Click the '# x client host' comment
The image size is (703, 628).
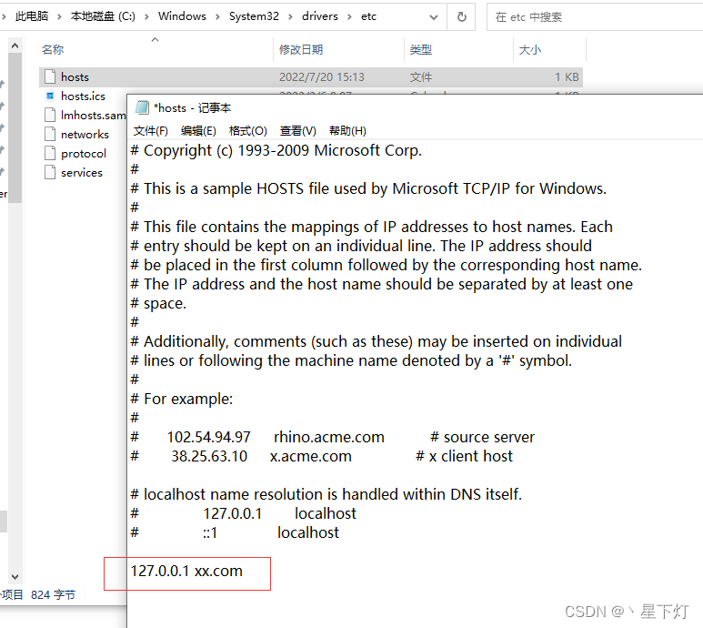point(464,457)
